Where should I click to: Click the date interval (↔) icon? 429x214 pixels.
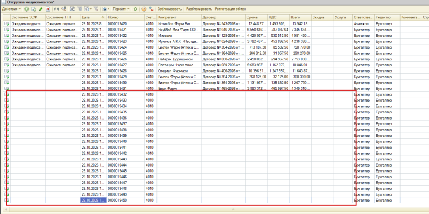coord(56,9)
